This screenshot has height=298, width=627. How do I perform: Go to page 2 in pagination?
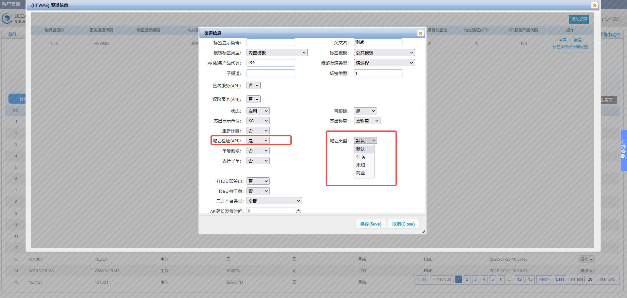click(x=467, y=279)
